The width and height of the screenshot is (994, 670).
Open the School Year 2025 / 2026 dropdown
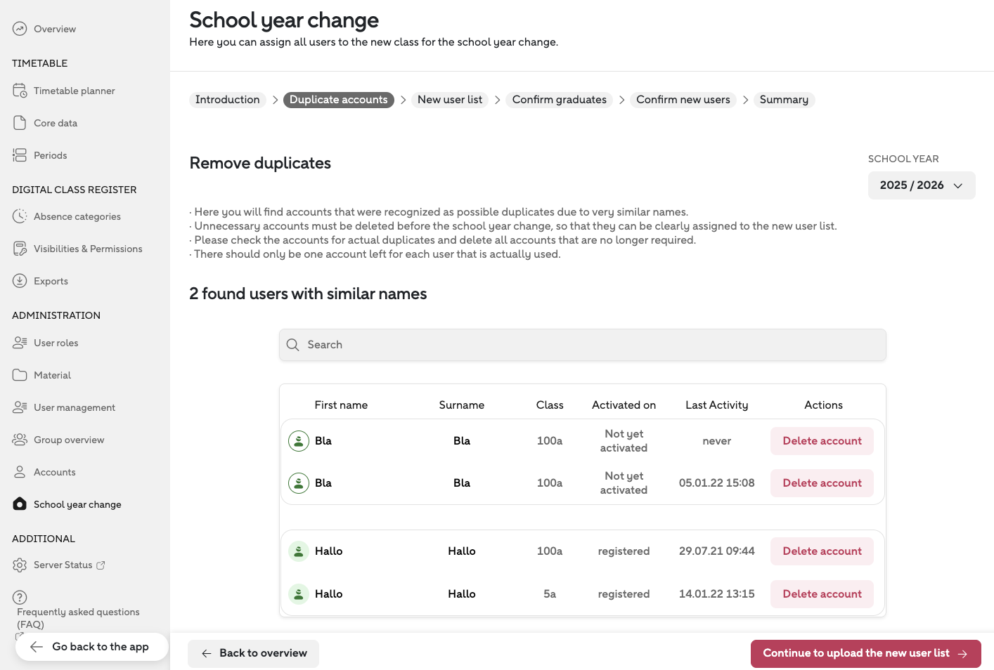[921, 185]
